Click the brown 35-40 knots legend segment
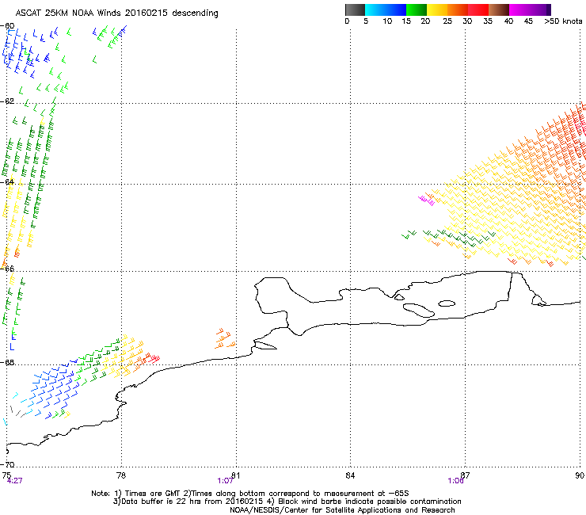The image size is (586, 515). tap(499, 10)
